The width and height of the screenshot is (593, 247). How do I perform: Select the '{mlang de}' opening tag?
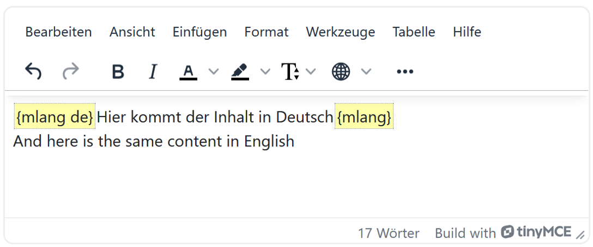tap(55, 118)
